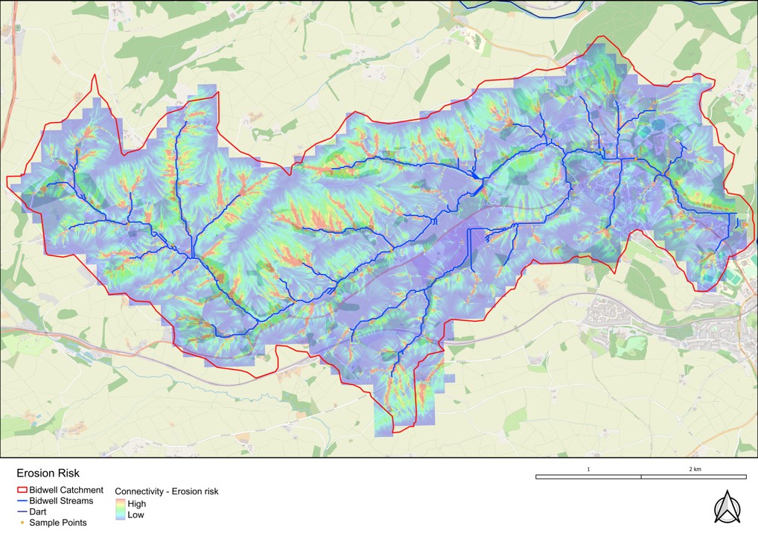
Task: Click the Dart legend line symbol
Action: click(x=22, y=512)
